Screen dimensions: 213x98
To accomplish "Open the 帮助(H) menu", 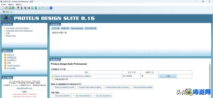I will [x=19, y=5].
